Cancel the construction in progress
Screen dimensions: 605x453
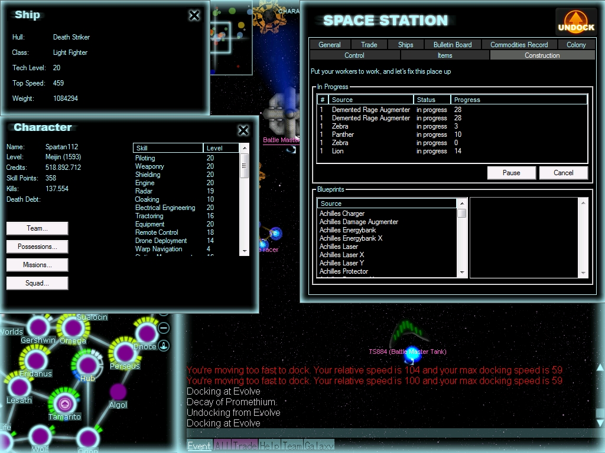(563, 173)
